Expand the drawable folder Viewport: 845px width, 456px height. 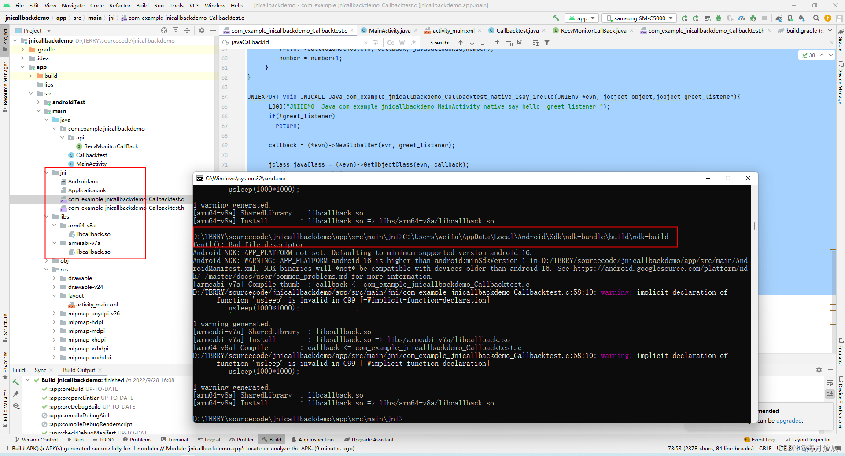(x=55, y=278)
